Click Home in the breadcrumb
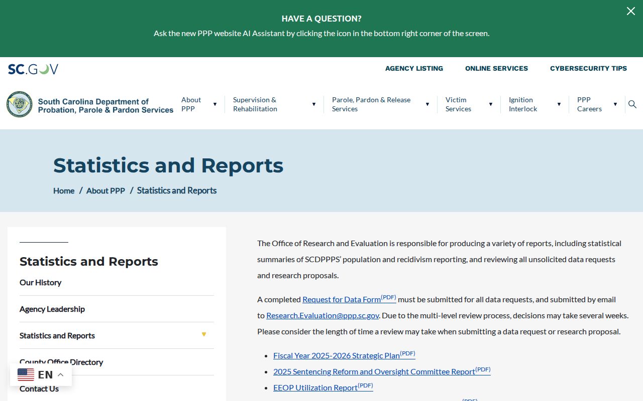Screen dimensions: 643x401 64,191
